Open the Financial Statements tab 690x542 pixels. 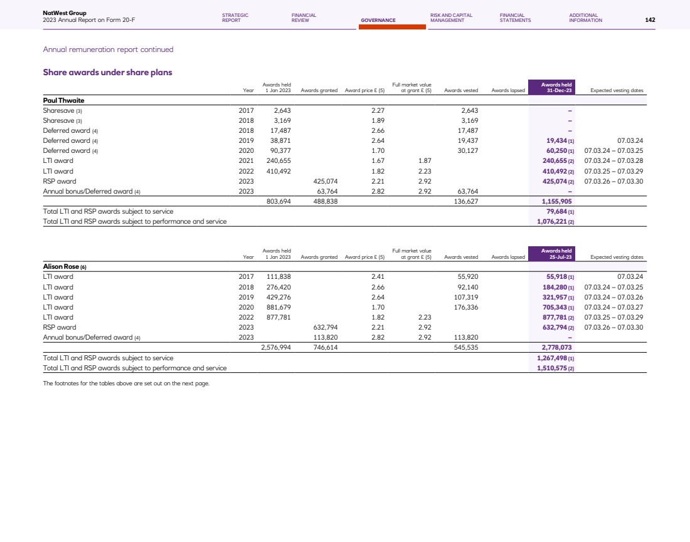pos(515,18)
